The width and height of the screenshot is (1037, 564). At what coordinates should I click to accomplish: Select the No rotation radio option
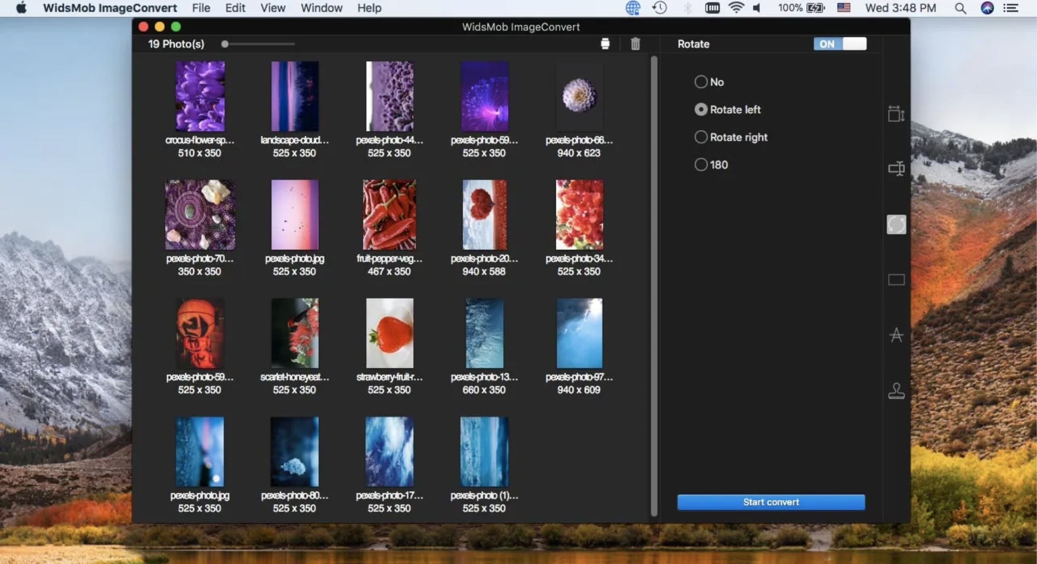click(700, 82)
